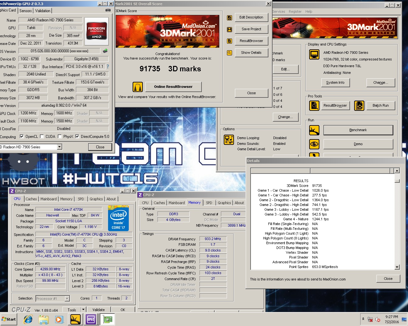408x326 pixels.
Task: Open the Windows Start button
Action: click(9, 319)
